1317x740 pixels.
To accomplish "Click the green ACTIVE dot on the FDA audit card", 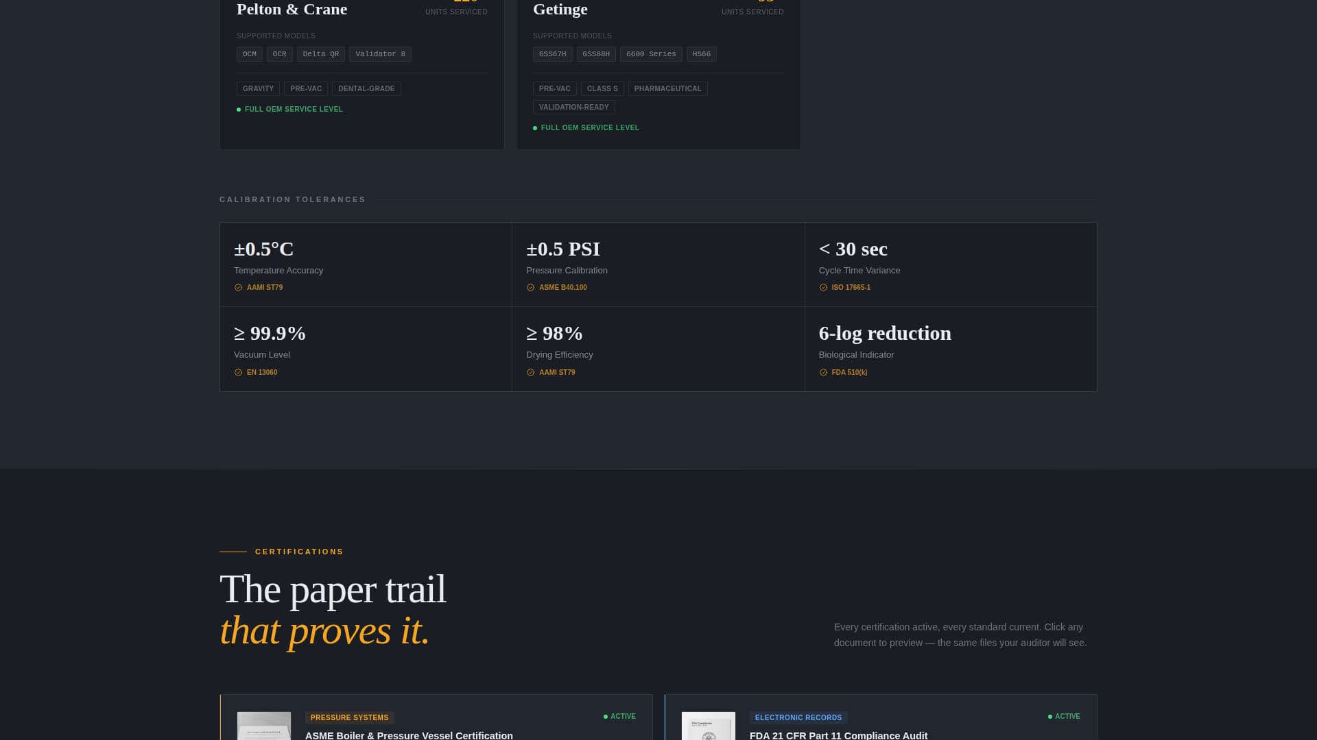I will 1049,716.
